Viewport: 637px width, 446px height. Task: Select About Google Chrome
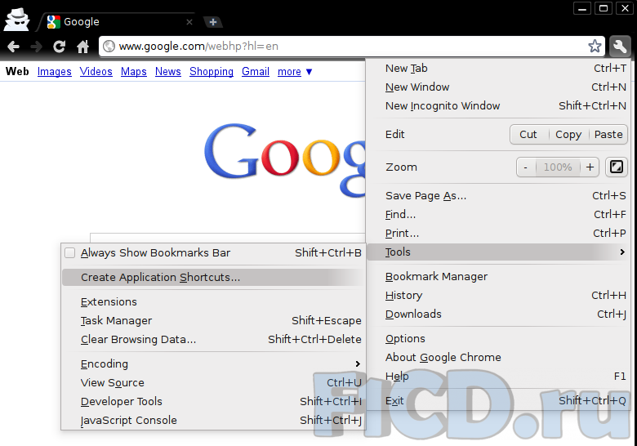500,358
